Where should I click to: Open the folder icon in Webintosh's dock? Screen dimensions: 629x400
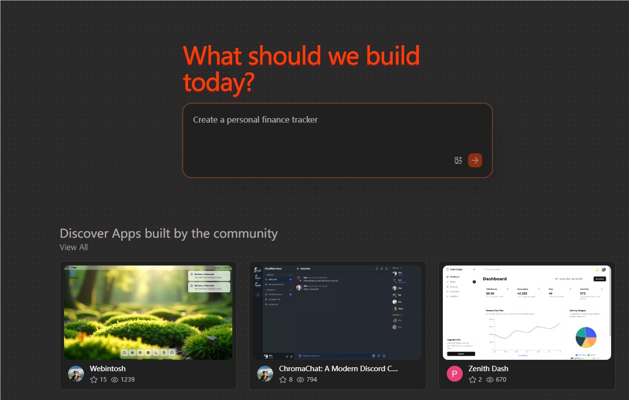(125, 352)
